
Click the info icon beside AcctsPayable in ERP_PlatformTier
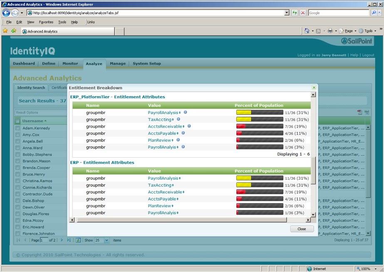pyautogui.click(x=183, y=133)
